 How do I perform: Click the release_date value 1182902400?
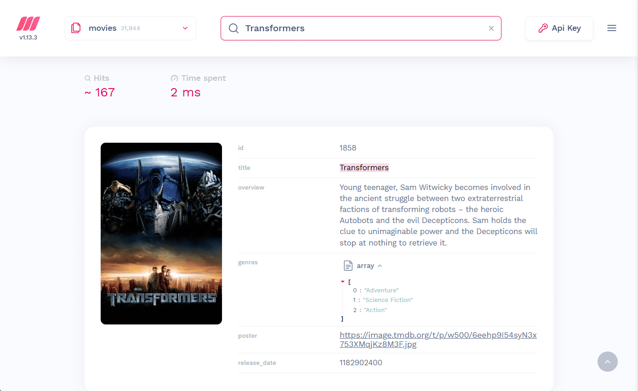[x=361, y=363]
